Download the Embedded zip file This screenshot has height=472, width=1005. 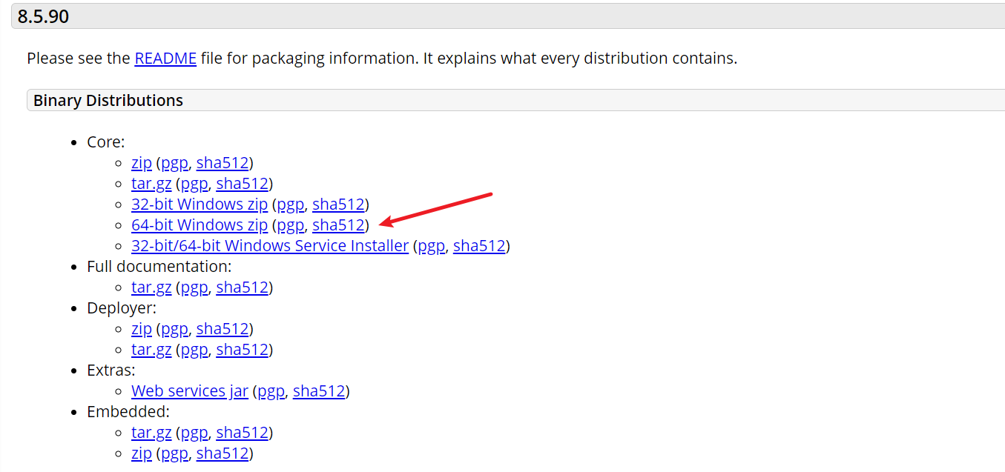142,453
